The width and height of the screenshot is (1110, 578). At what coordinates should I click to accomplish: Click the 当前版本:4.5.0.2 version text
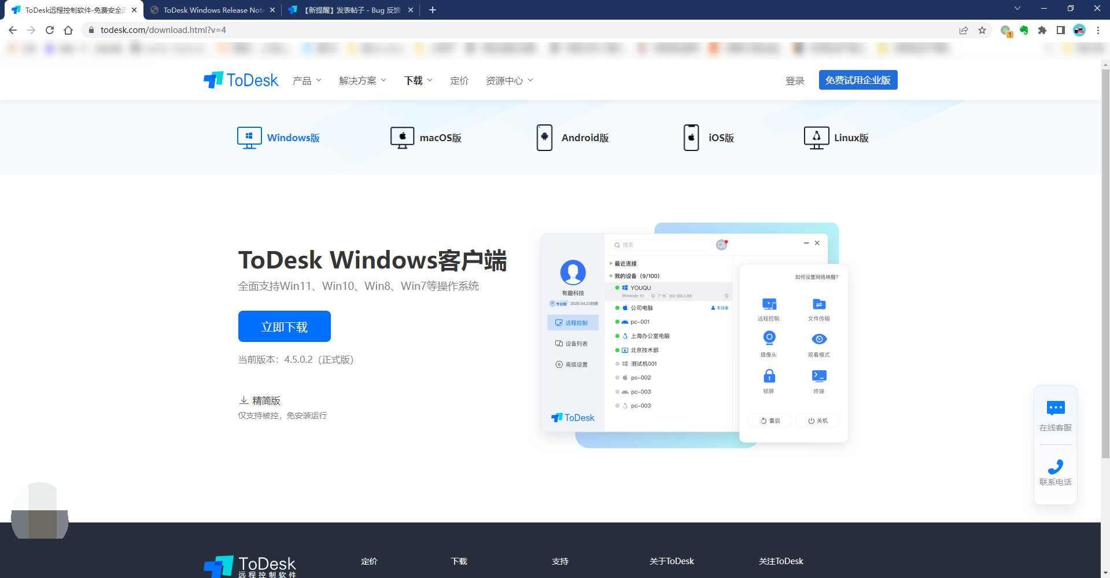tap(296, 359)
